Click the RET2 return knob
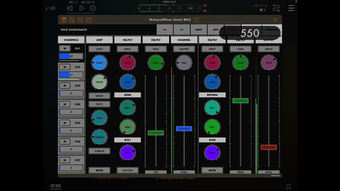This screenshot has width=340, height=191. (212, 127)
